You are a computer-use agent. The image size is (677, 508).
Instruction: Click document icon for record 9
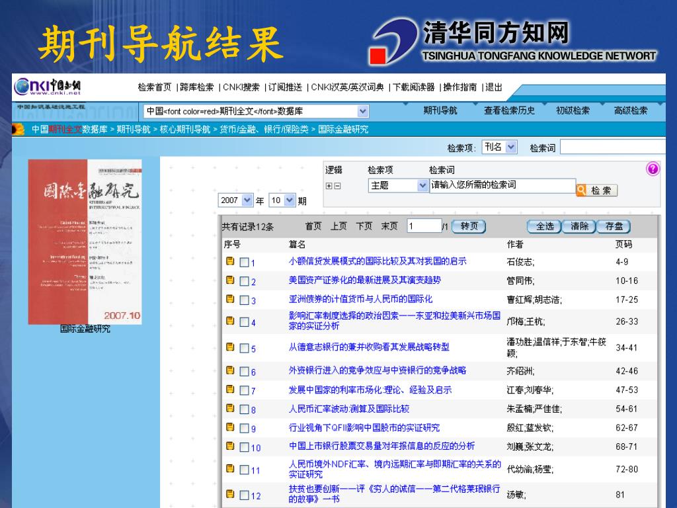tap(230, 427)
